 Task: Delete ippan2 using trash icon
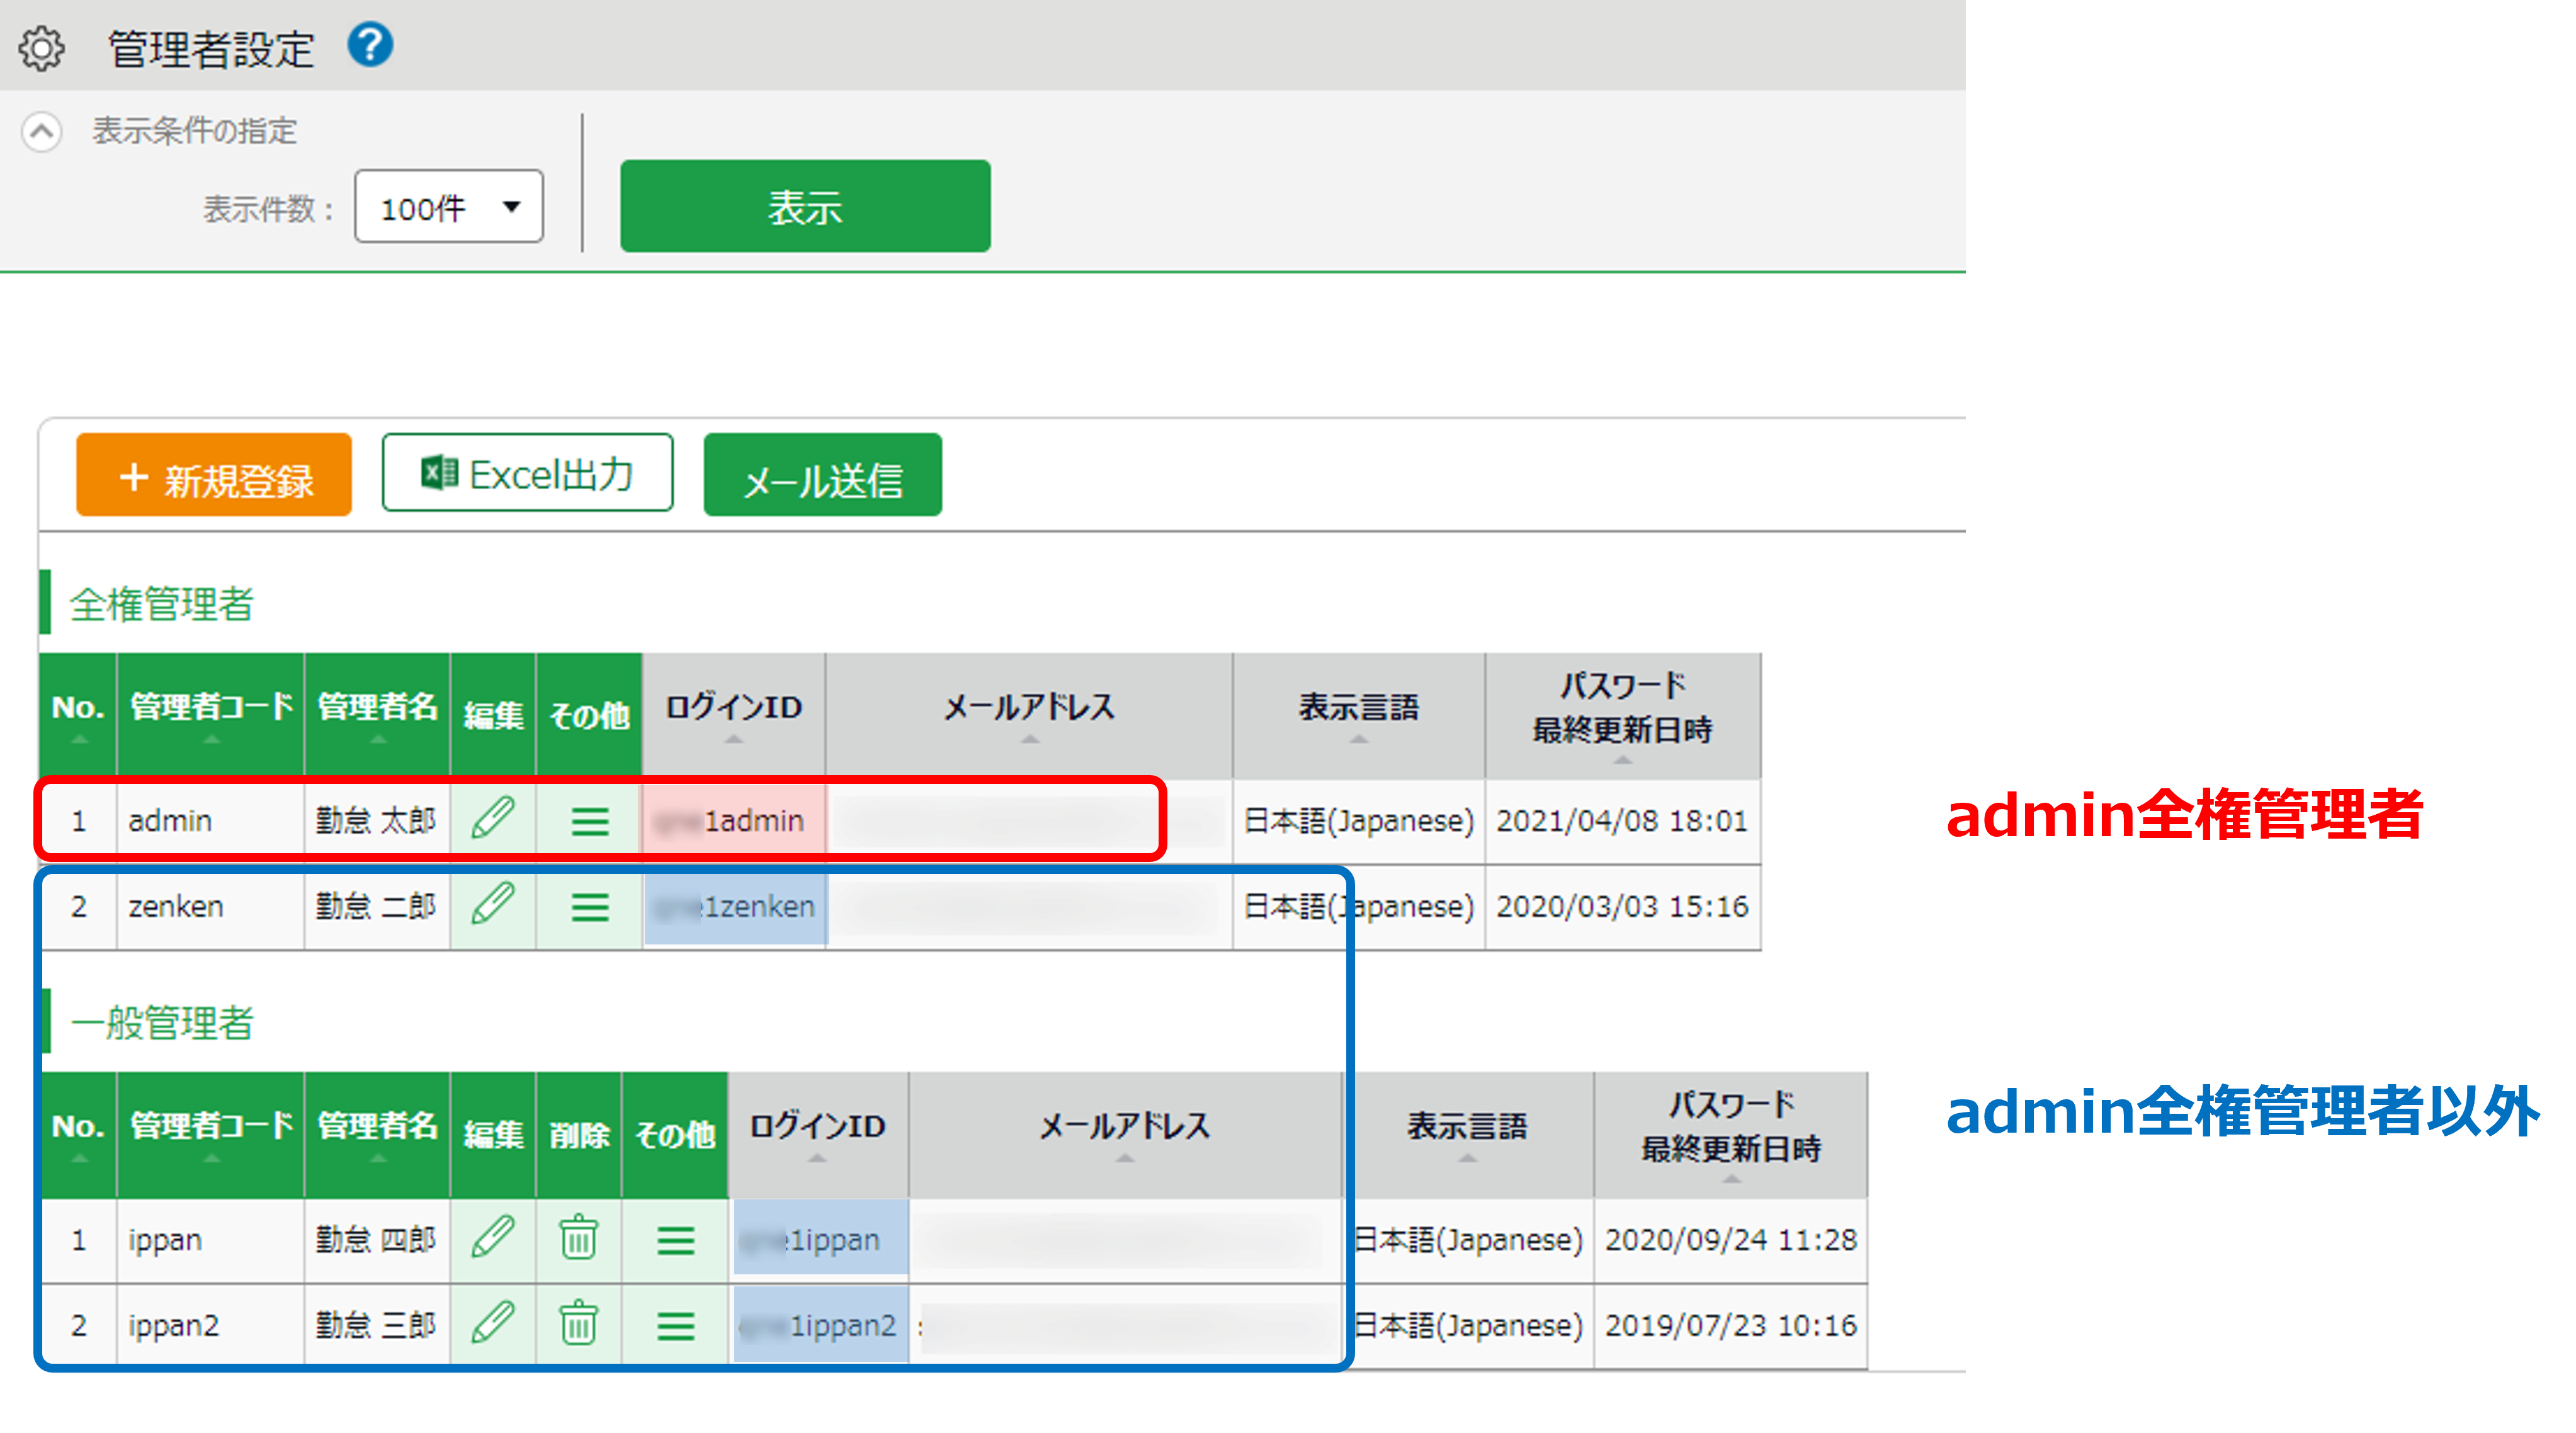[x=578, y=1324]
